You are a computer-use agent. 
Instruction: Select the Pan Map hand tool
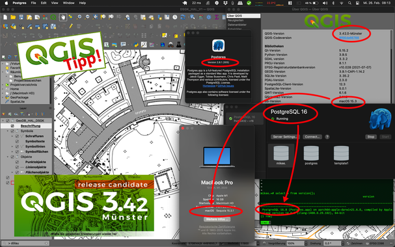(x=63, y=17)
